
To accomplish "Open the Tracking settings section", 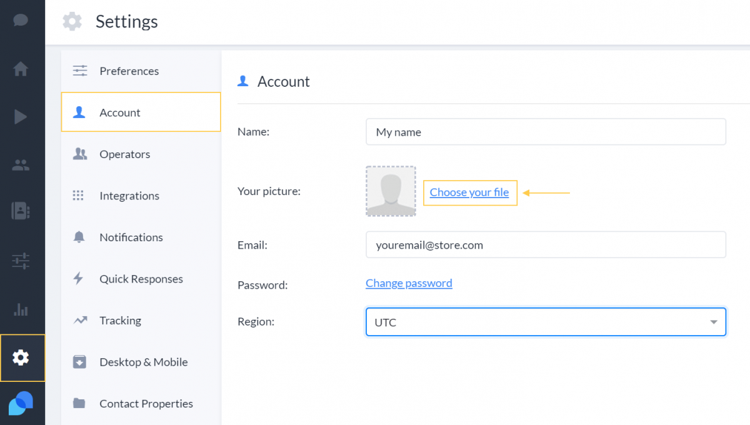I will [141, 321].
